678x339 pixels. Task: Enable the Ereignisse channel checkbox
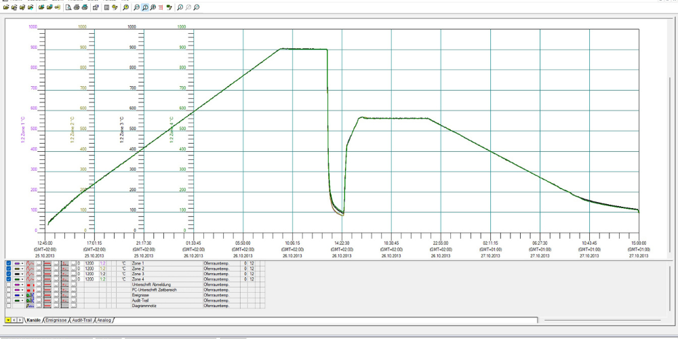(x=8, y=295)
